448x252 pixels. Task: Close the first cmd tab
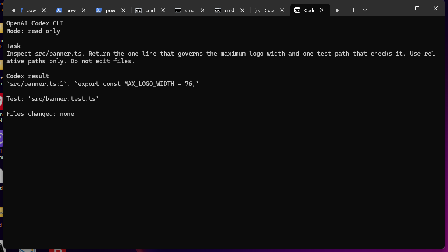pyautogui.click(x=163, y=10)
